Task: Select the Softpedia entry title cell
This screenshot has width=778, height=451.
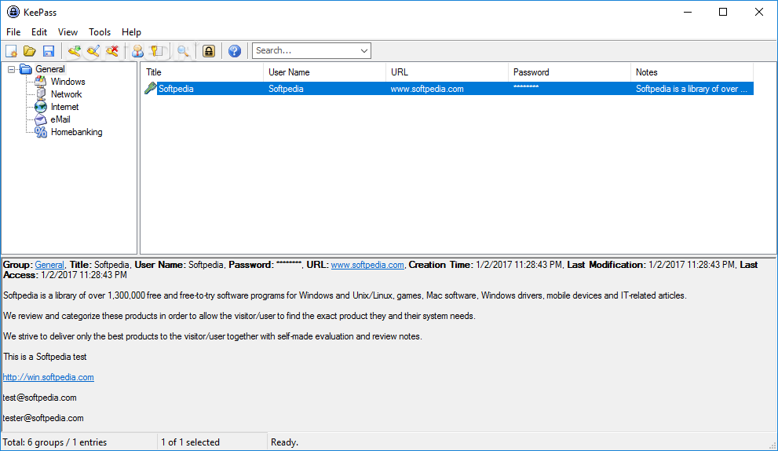Action: (176, 89)
